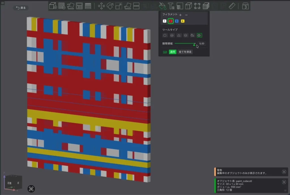
Task: Click the Add object cube icon
Action: coord(53,6)
